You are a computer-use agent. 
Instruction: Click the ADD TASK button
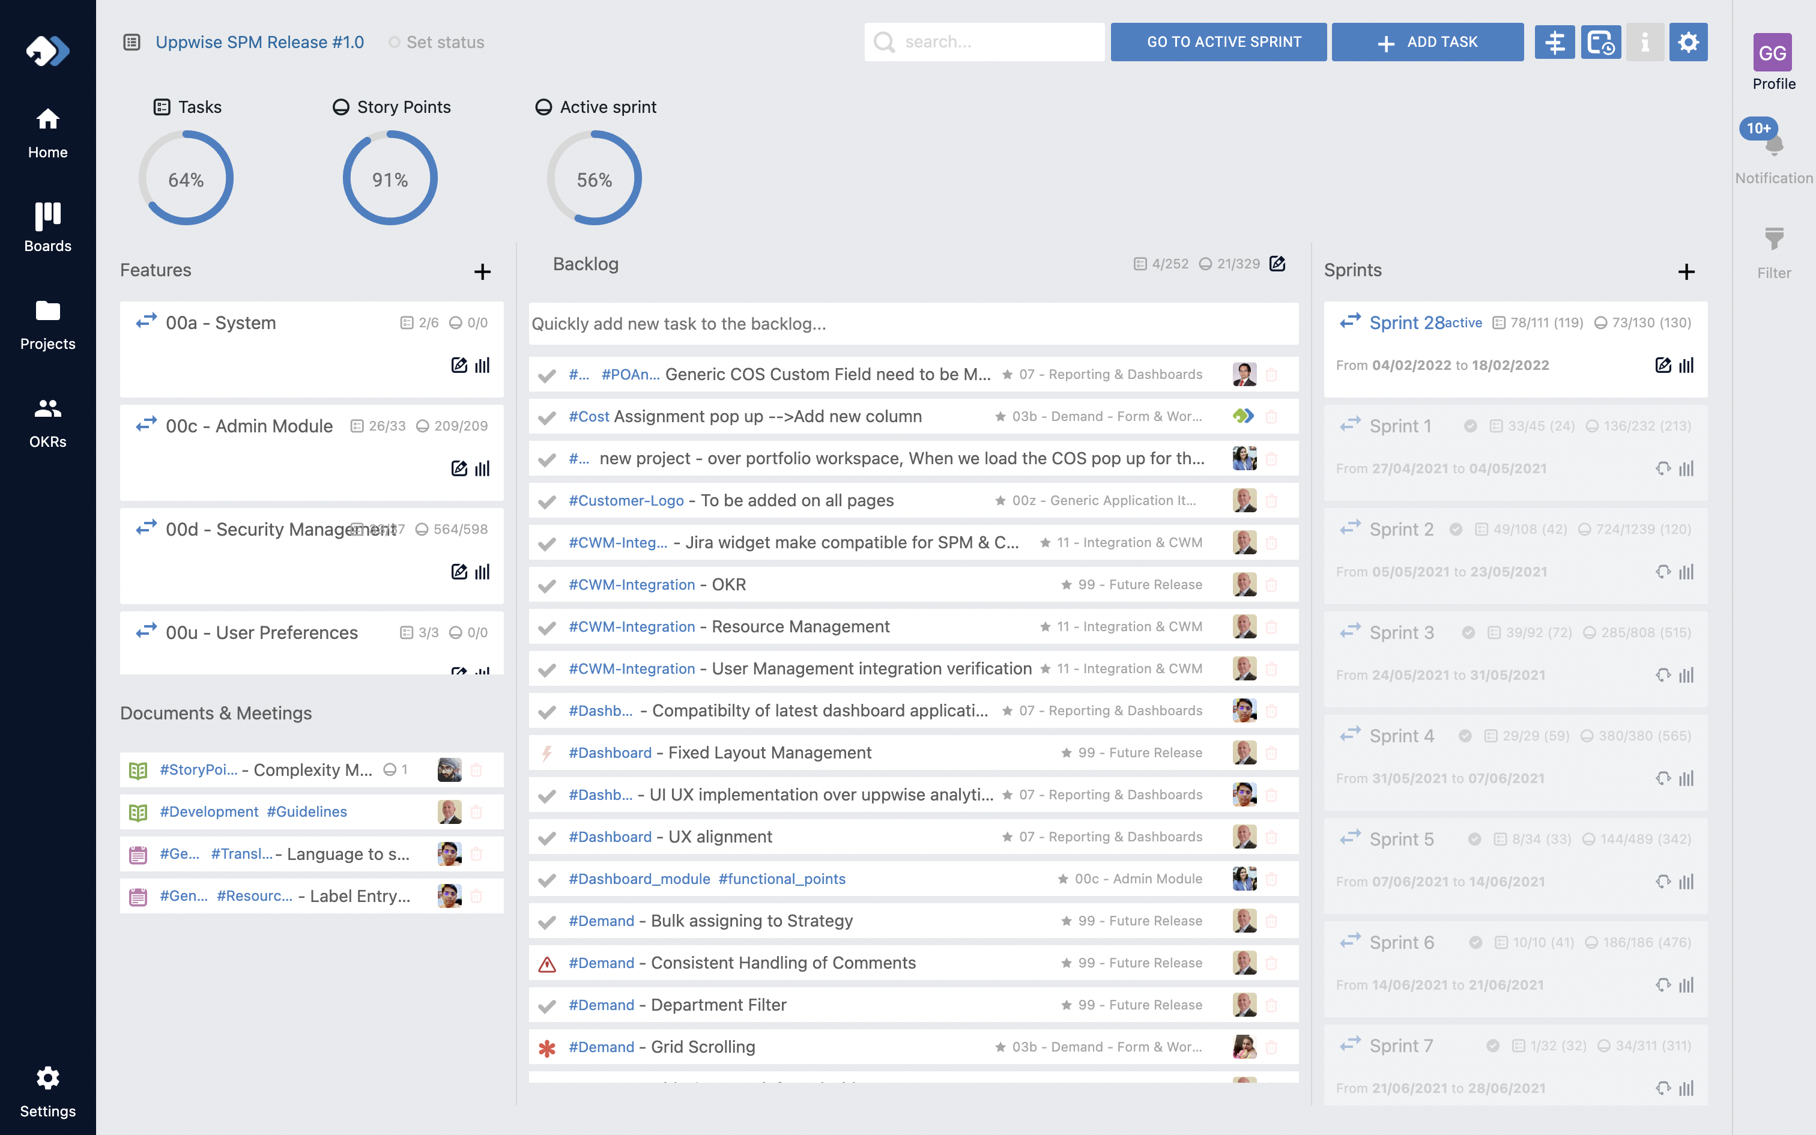coord(1426,42)
